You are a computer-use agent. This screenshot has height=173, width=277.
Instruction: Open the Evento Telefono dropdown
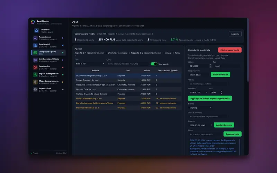[200, 108]
